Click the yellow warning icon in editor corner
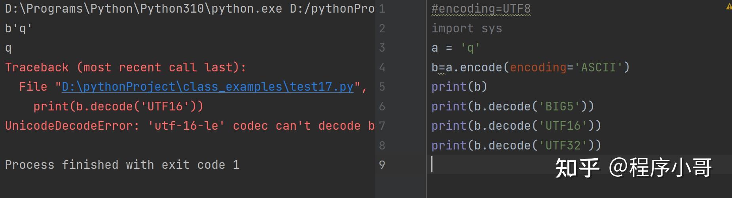 729,7
